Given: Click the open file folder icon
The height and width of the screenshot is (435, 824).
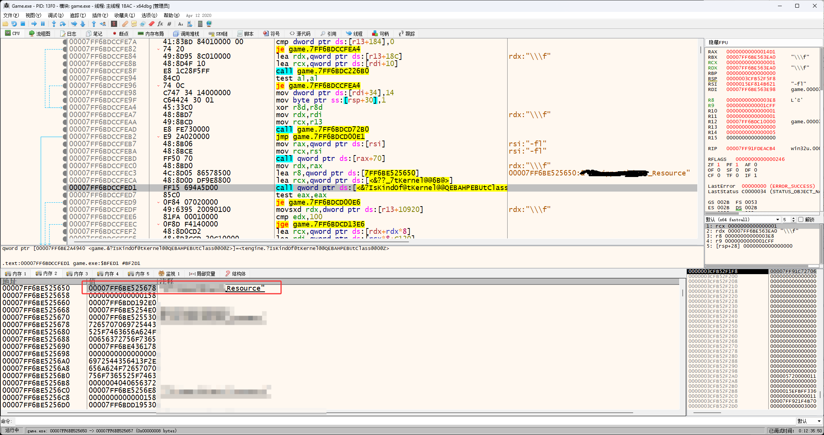Looking at the screenshot, I should [5, 24].
